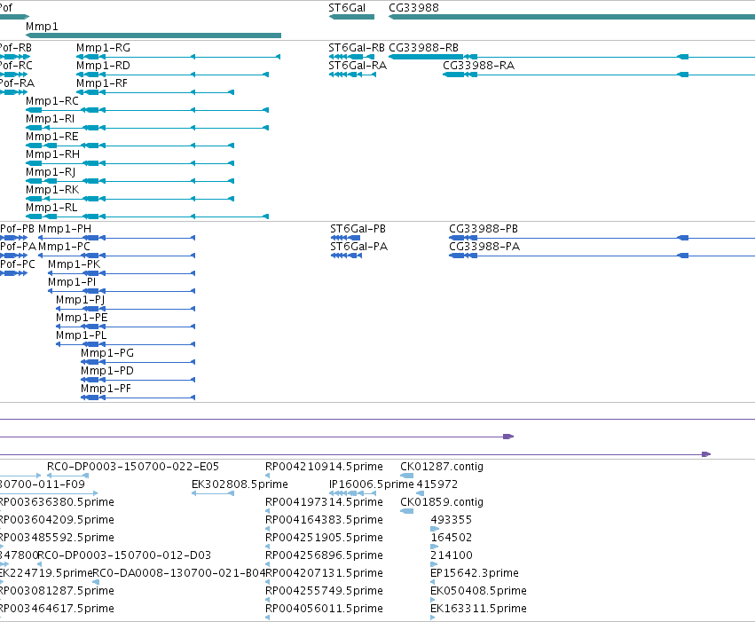Select the EK050408.5prime EST label
Screen dimensions: 755x622
(478, 591)
